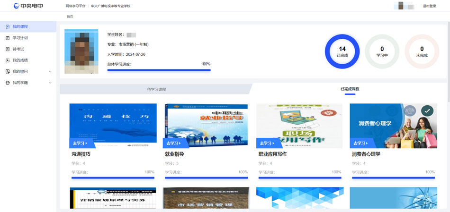Click 去学习 on 职业应用写作 course
The height and width of the screenshot is (212, 450).
tap(269, 143)
